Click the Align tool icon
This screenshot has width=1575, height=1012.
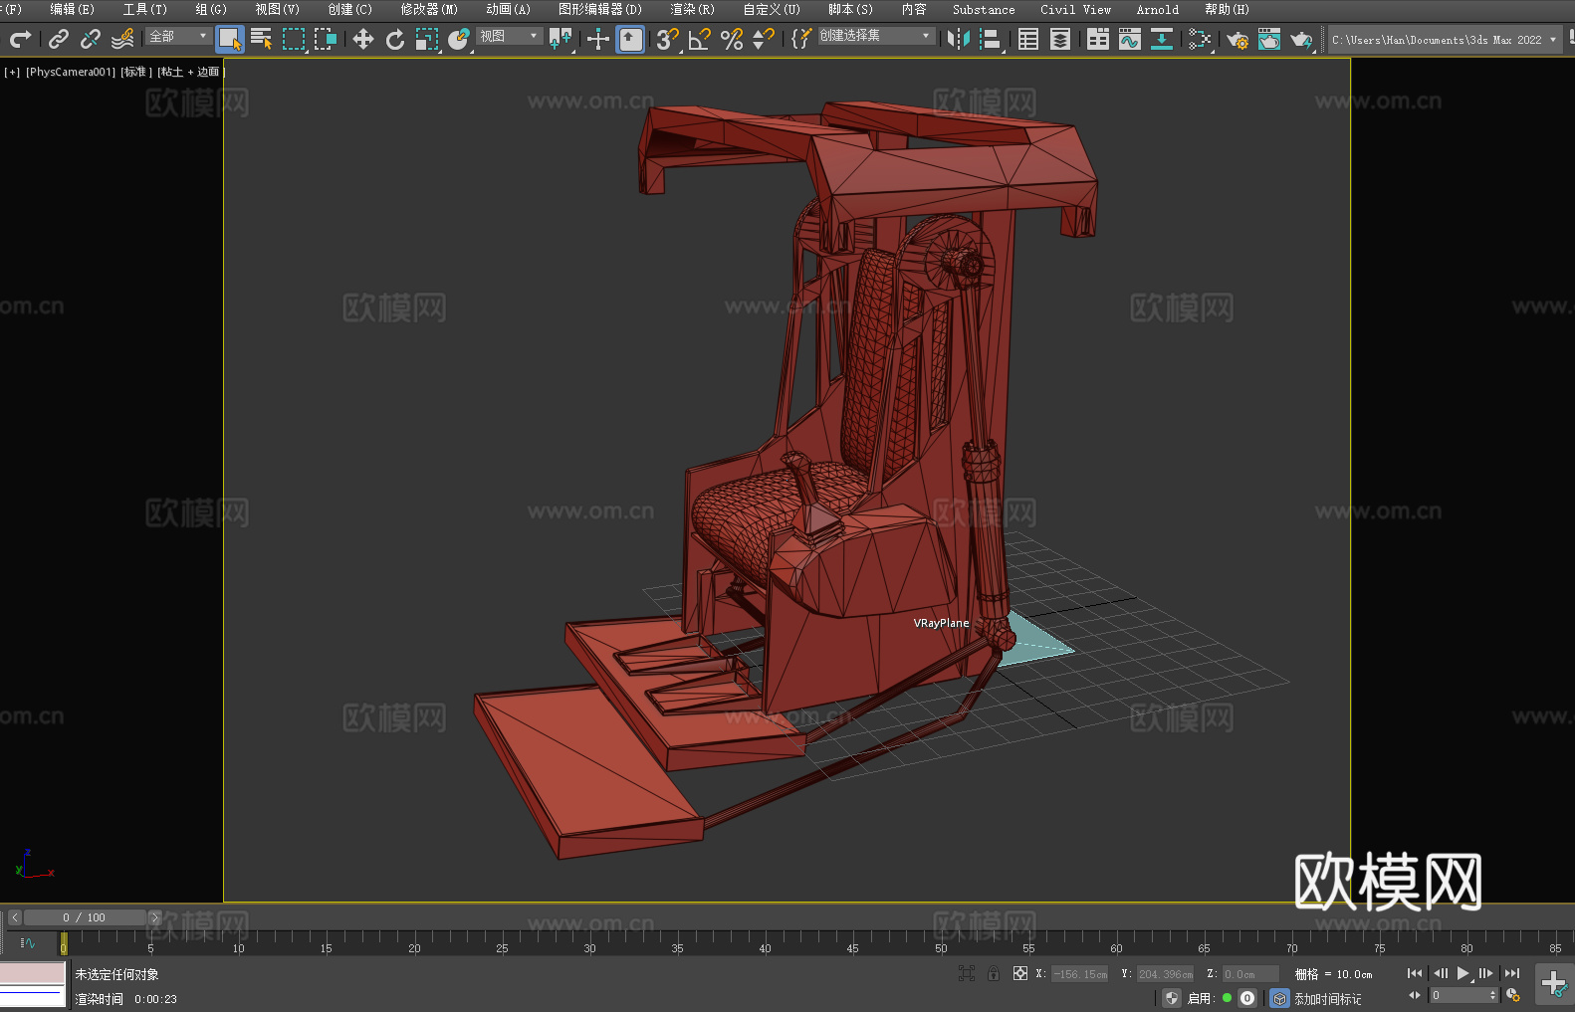pos(991,39)
